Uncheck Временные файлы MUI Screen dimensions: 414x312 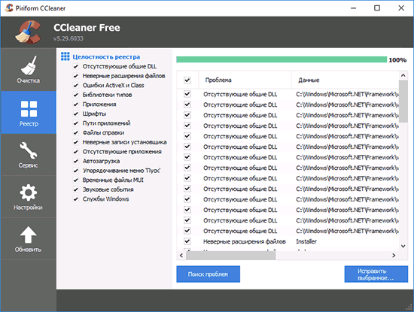[x=76, y=180]
